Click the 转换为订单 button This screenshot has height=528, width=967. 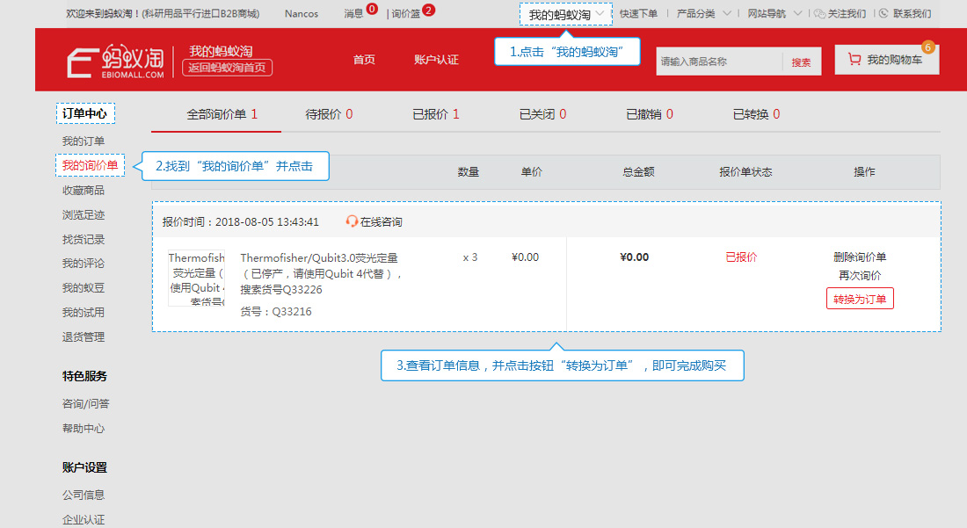(x=860, y=299)
